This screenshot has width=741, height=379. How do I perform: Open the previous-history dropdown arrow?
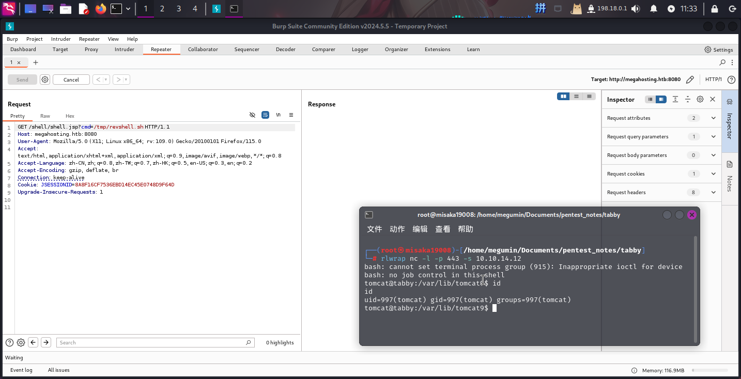(106, 80)
